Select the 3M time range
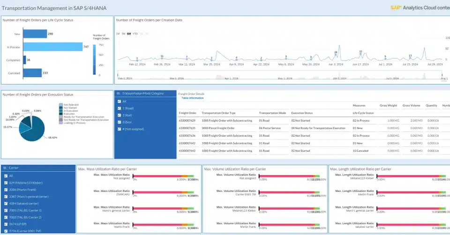 point(123,34)
